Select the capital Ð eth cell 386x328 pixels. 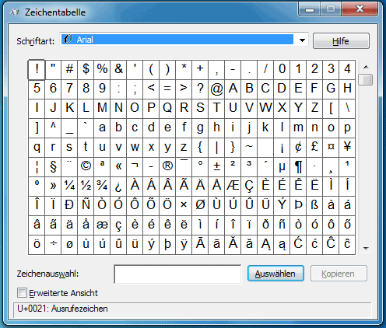click(69, 206)
